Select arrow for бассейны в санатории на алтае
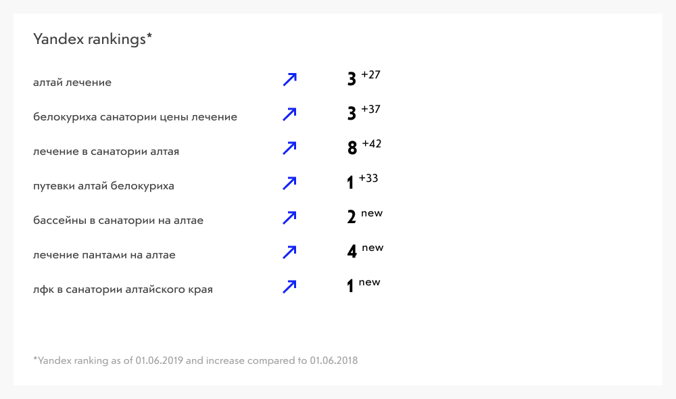This screenshot has width=676, height=399. (290, 217)
